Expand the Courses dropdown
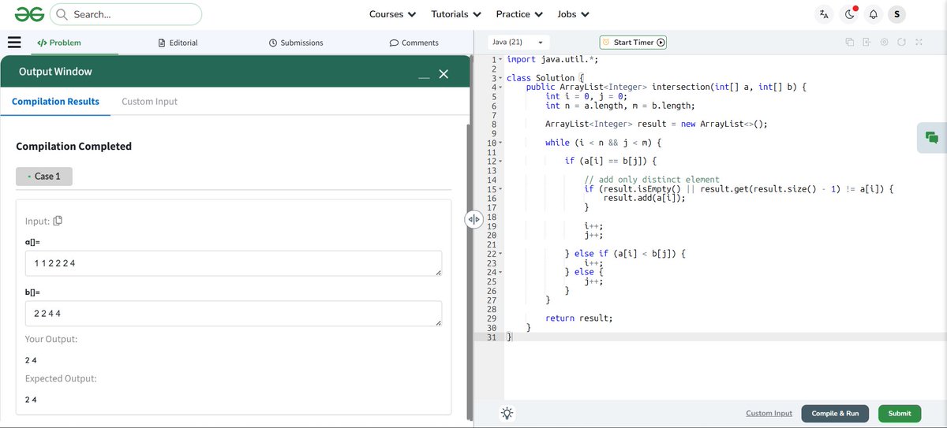 (392, 14)
